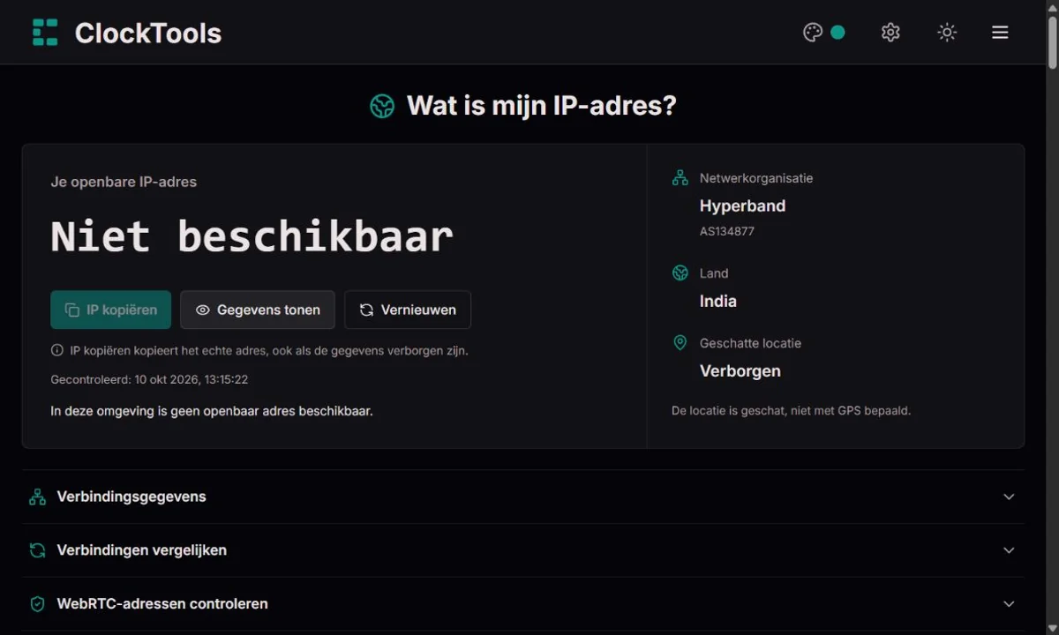Open the hamburger menu
Screen dimensions: 1059x635
1000,33
